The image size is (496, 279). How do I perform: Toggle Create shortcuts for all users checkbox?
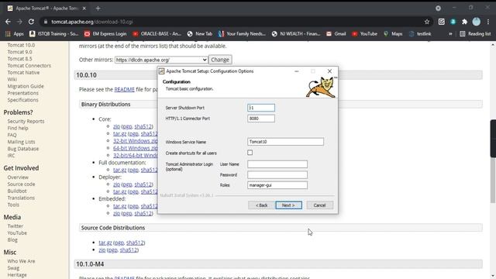pos(250,153)
